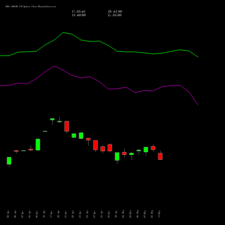Click the 02 Apr date label
This screenshot has width=225, height=225.
pos(8,214)
